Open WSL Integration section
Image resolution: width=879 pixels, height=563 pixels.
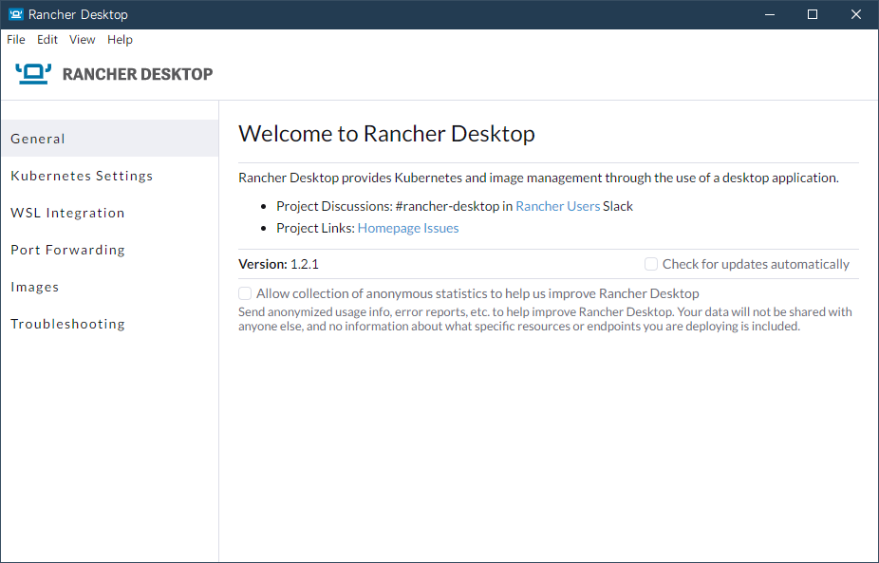coord(109,213)
